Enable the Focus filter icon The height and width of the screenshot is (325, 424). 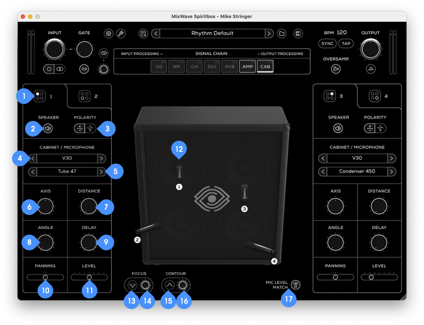click(133, 285)
